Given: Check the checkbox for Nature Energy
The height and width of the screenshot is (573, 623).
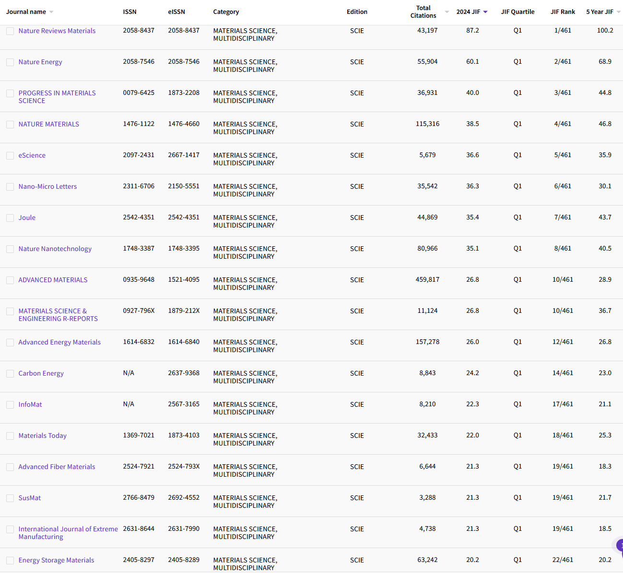Looking at the screenshot, I should pos(10,62).
